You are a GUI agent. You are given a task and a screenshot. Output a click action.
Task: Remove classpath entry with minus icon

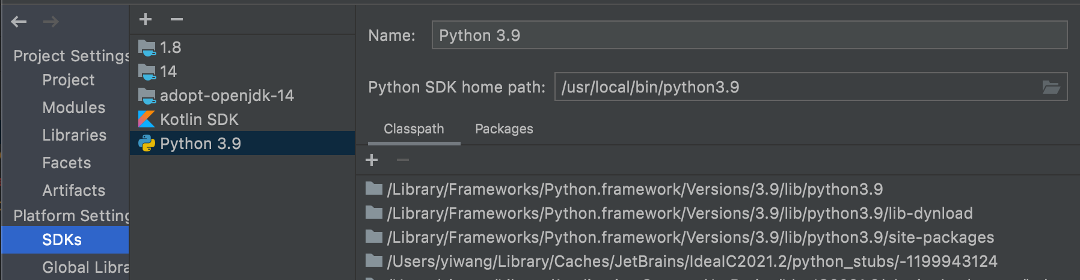point(403,160)
